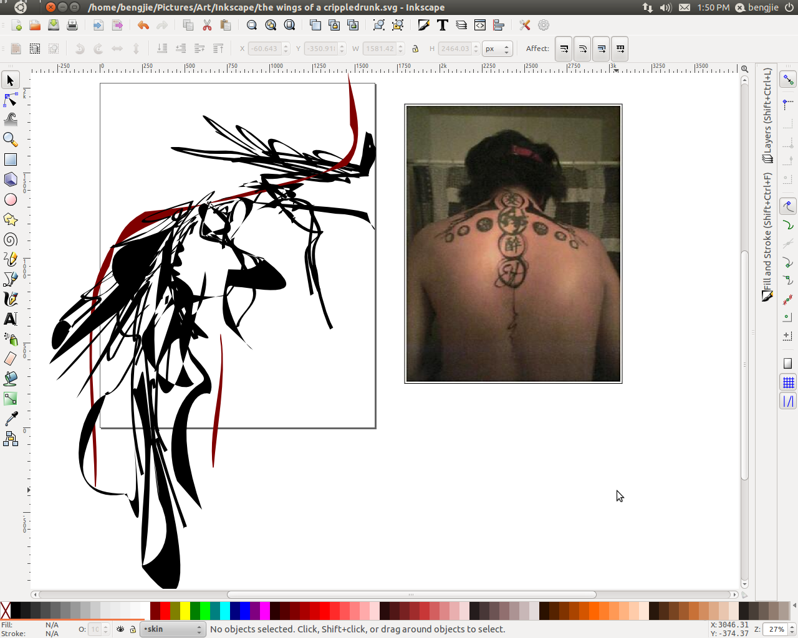Viewport: 798px width, 638px height.
Task: Toggle enable snapping at top of snap bar
Action: (x=788, y=80)
